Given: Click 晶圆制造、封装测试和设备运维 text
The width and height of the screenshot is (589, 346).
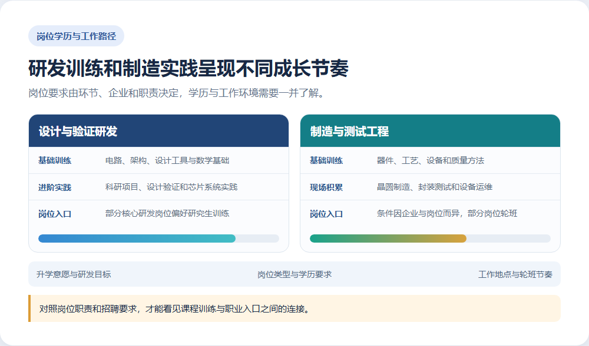Looking at the screenshot, I should tap(435, 187).
